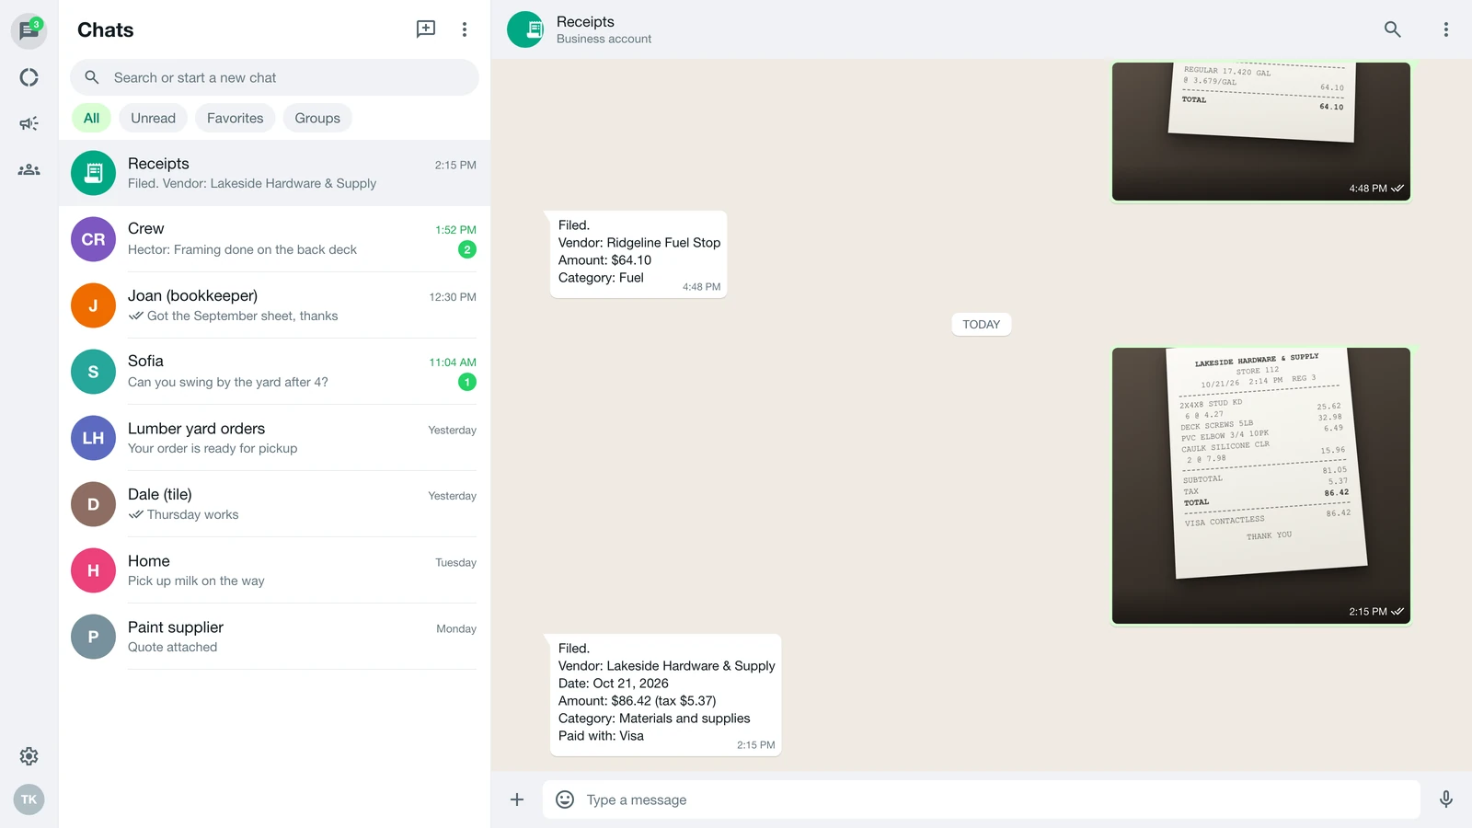
Task: Click the Paint supplier P avatar
Action: click(93, 637)
